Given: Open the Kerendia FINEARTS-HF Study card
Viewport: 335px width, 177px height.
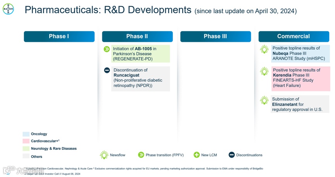Looking at the screenshot, I should (x=301, y=79).
